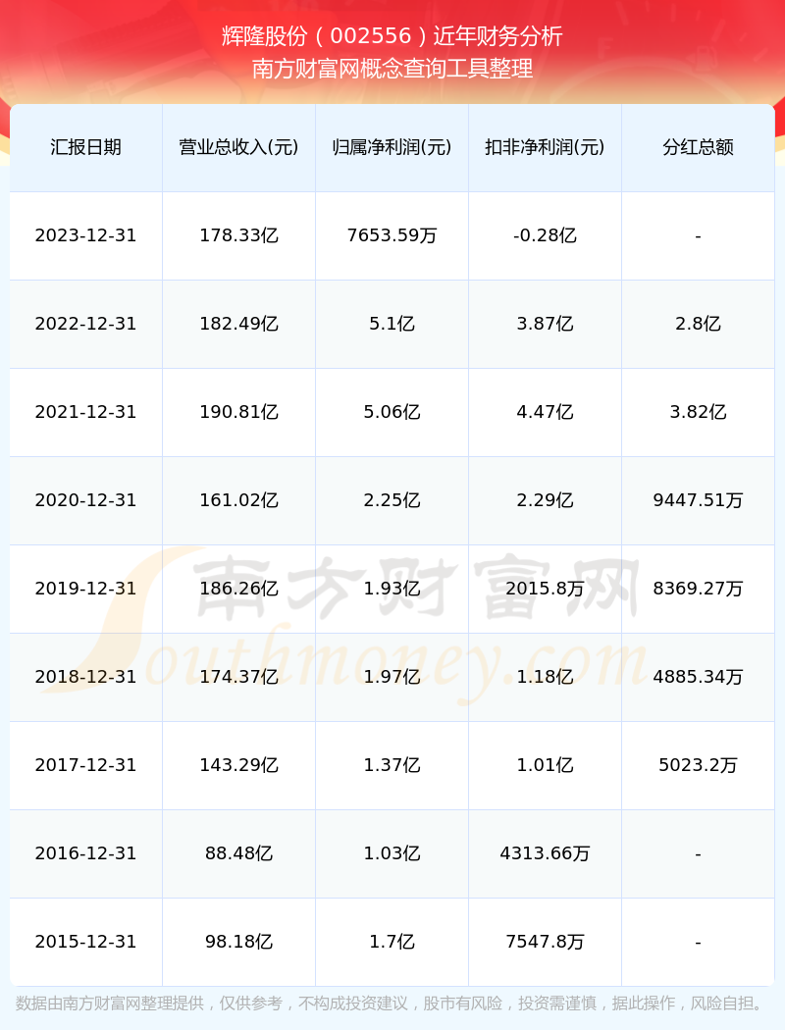Select the 2023-12-31 date cell
The image size is (785, 1030).
[x=86, y=235]
